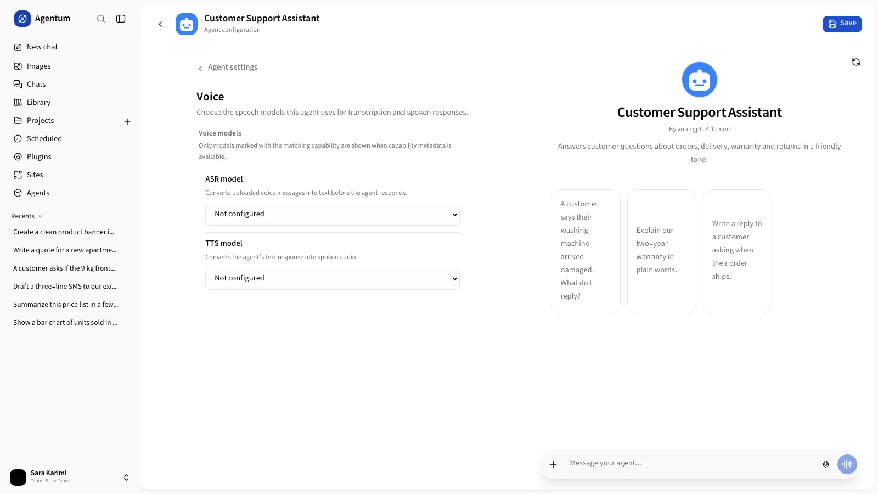This screenshot has height=494, width=878.
Task: Collapse the sidebar with the panel icon
Action: click(x=121, y=19)
